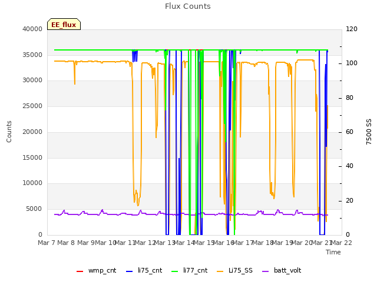Click the 60 right axis tick label
377x282 pixels.
[x=349, y=132]
